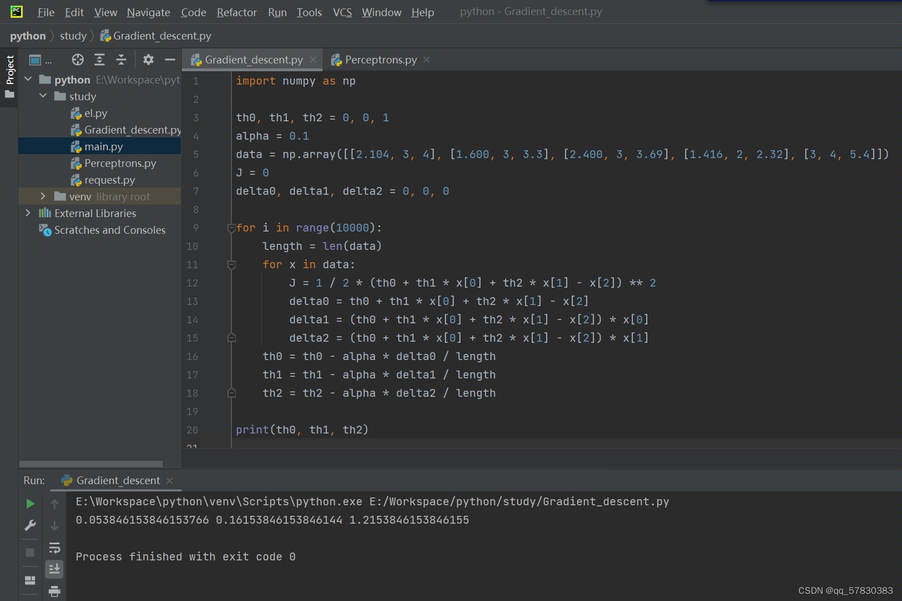Click line number 12 in the gutter
The height and width of the screenshot is (601, 902).
(192, 283)
